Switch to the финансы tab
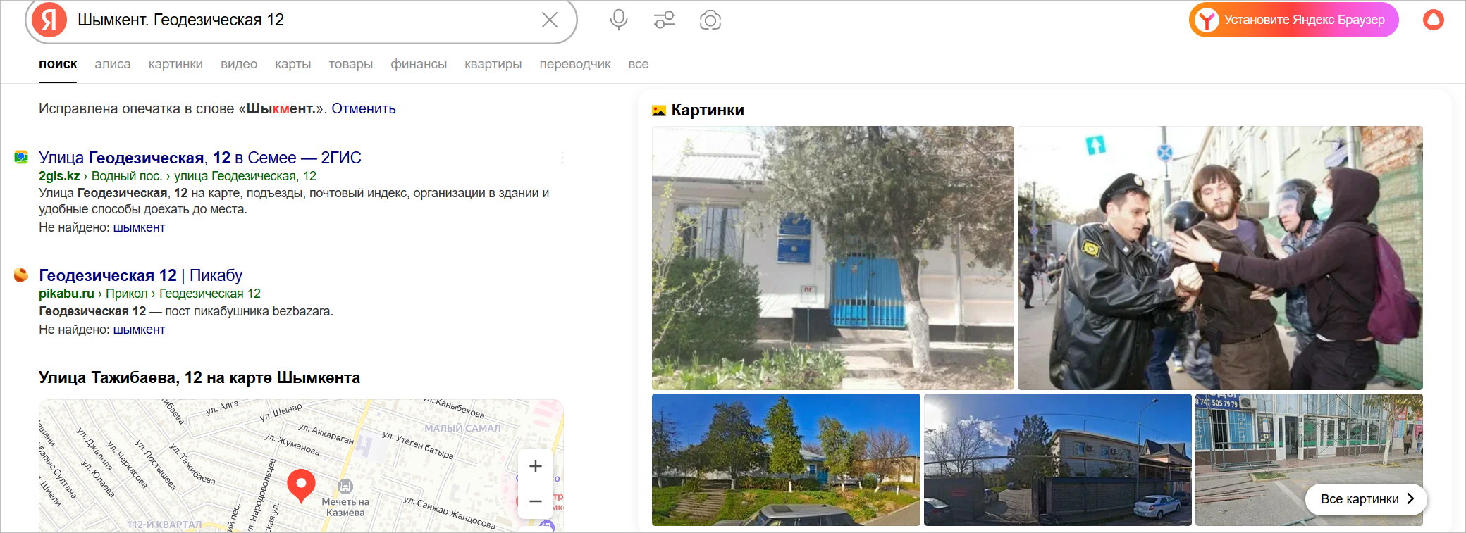The image size is (1466, 533). pos(419,64)
